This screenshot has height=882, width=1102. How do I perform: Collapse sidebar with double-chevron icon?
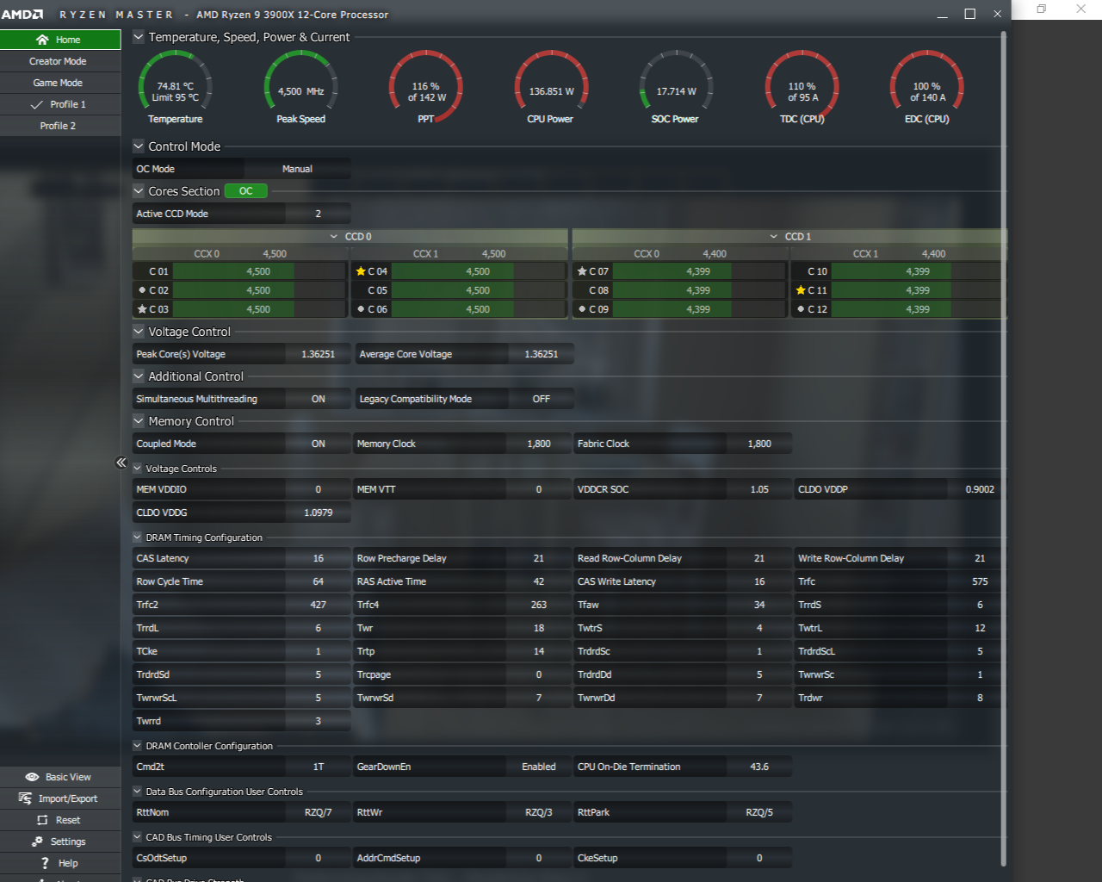click(x=121, y=463)
